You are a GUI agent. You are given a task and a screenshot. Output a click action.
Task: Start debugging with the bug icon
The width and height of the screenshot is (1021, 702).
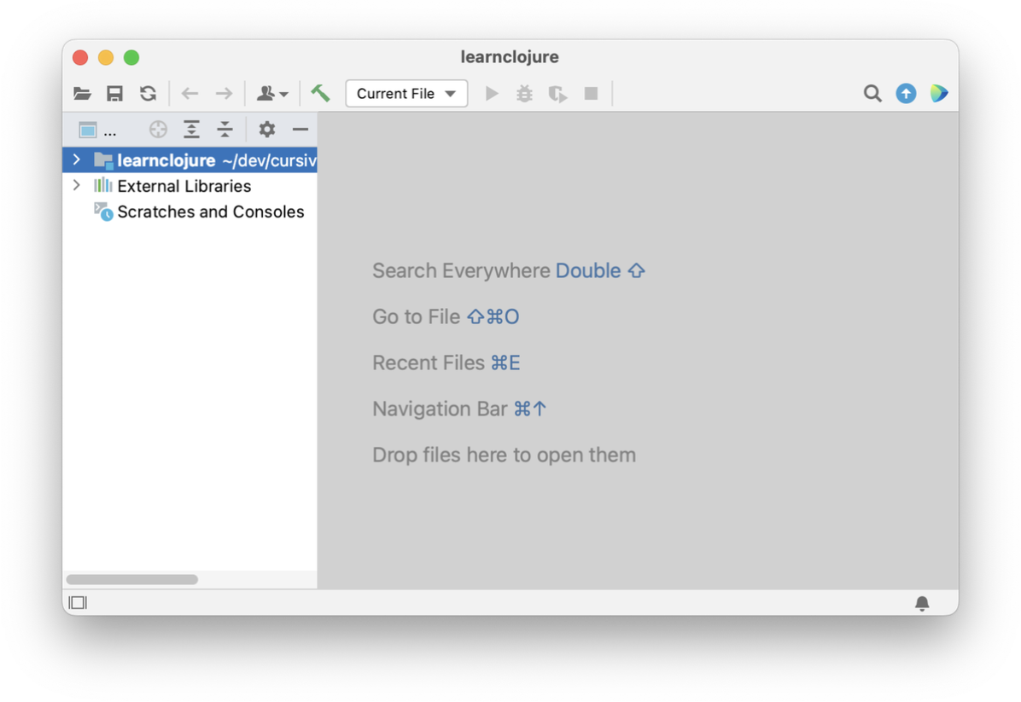tap(525, 94)
